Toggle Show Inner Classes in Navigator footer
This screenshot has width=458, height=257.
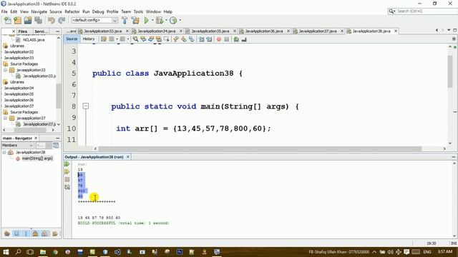tap(44, 233)
